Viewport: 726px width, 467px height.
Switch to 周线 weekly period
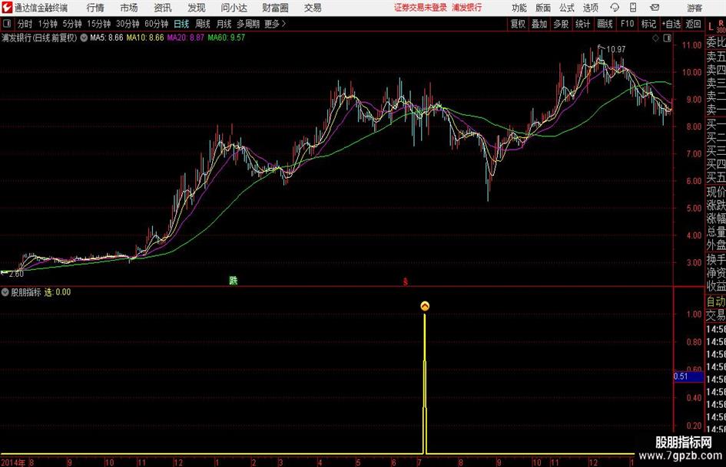[203, 24]
